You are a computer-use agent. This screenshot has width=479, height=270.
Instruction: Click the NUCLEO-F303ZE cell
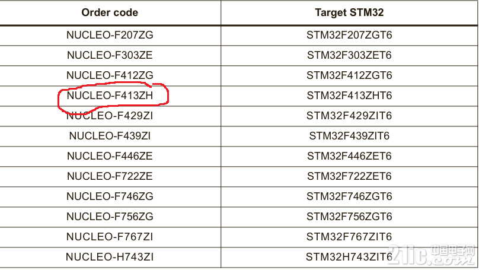tap(110, 55)
